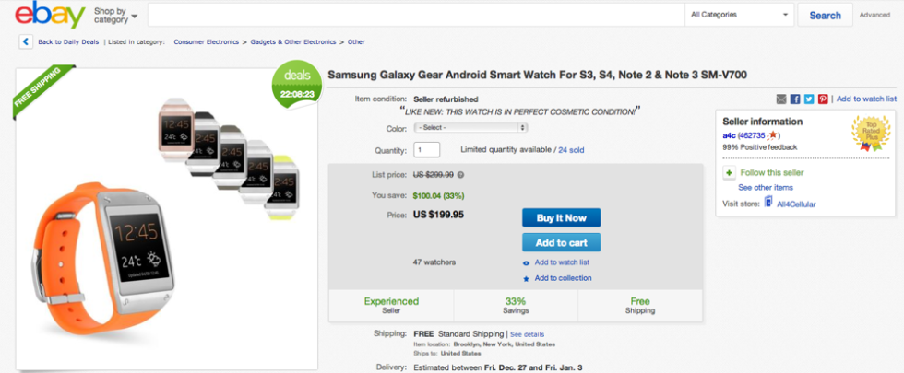Viewport: 904px width, 373px height.
Task: Click the All4Cellular store icon
Action: 767,203
